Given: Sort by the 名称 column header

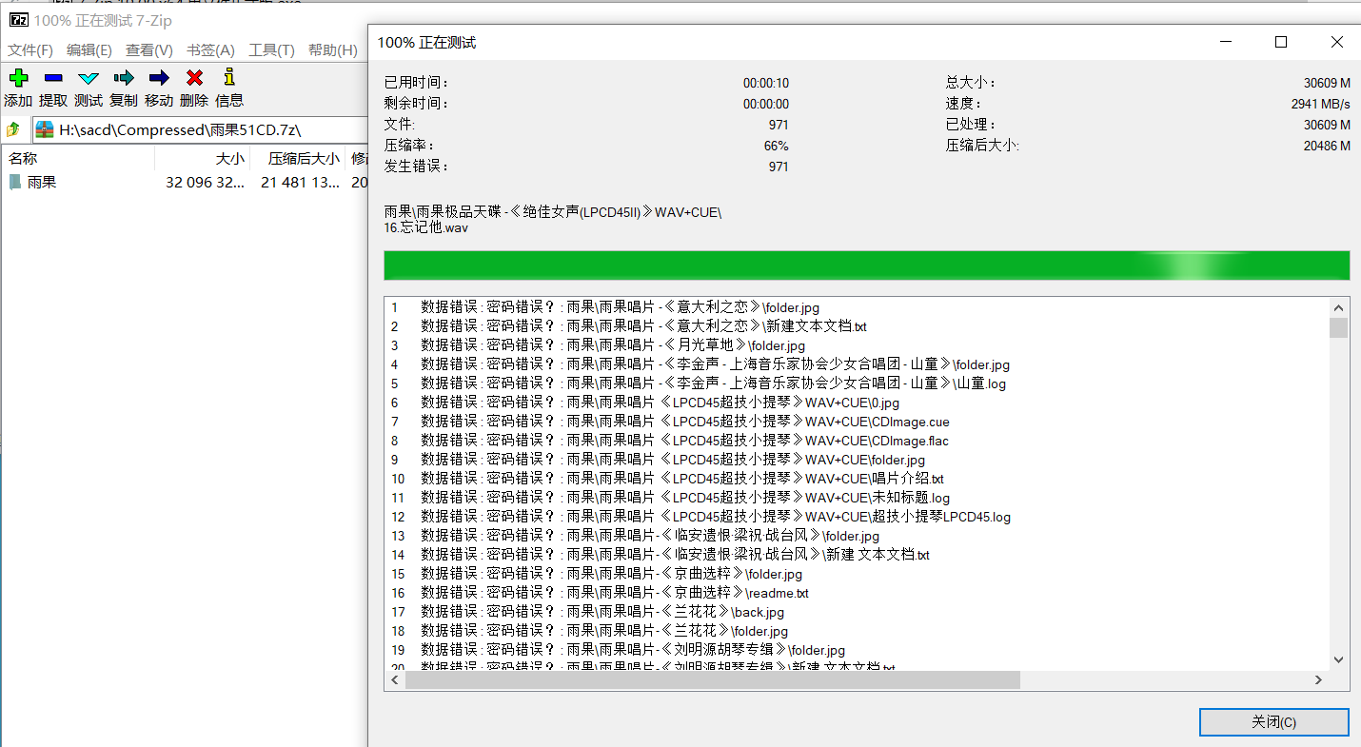Looking at the screenshot, I should [x=78, y=159].
